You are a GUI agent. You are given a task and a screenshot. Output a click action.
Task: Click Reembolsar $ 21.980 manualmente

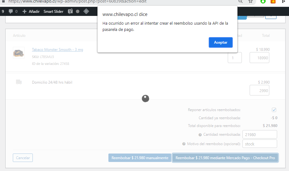[x=140, y=158]
